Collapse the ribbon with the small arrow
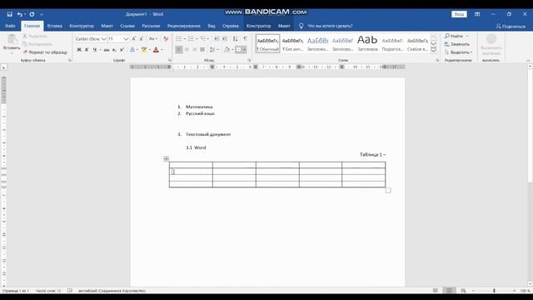Viewport: 533px width, 300px height. [x=528, y=61]
